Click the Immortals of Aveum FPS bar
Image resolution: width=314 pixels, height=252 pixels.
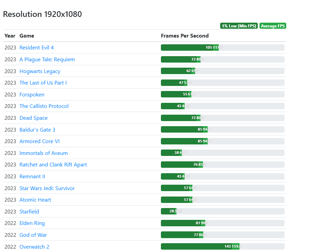223,153
